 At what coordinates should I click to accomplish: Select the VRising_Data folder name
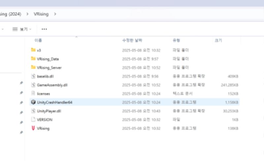pyautogui.click(x=48, y=59)
